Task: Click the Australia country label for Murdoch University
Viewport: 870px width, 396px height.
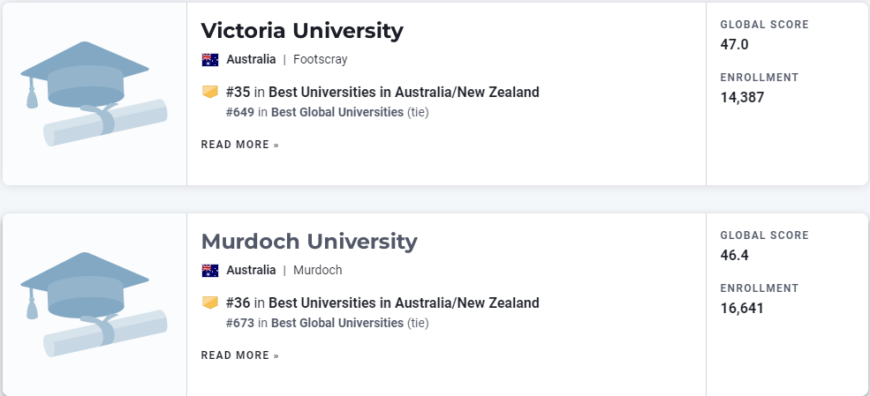Action: tap(251, 270)
